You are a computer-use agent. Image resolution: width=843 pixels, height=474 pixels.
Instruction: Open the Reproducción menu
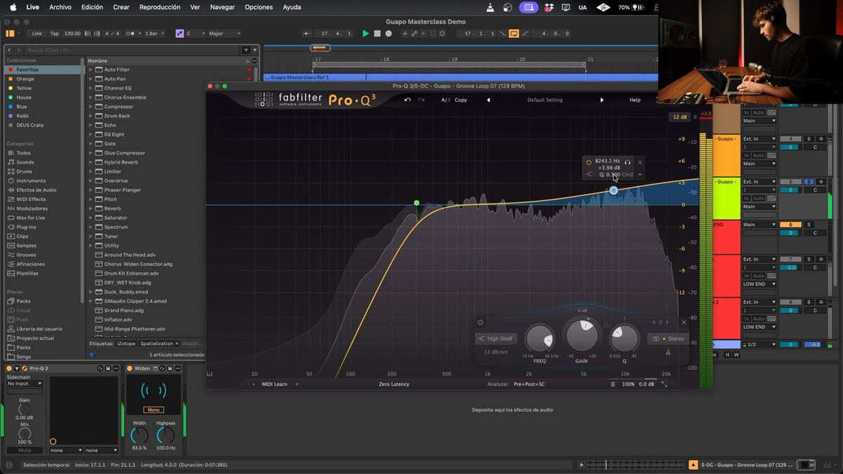(x=160, y=7)
